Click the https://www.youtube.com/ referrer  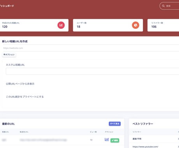coord(145,147)
